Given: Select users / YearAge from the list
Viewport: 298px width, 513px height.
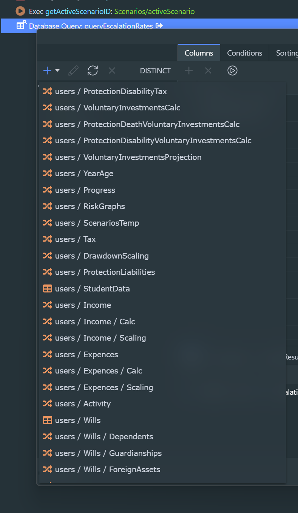Looking at the screenshot, I should (98, 174).
